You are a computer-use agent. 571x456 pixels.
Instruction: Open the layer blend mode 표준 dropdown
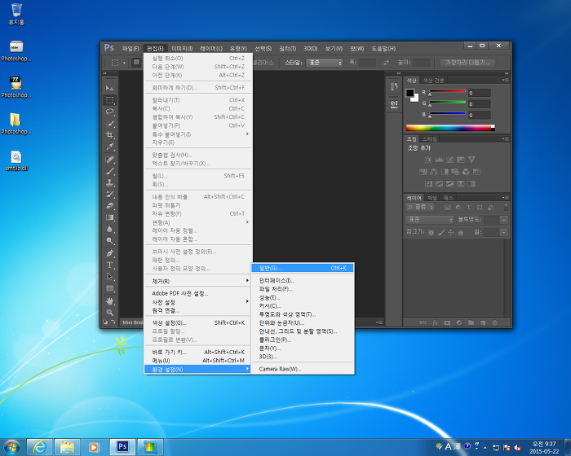(x=430, y=219)
